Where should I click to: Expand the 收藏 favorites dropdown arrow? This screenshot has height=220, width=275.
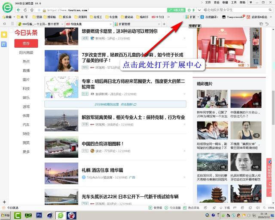[14, 17]
